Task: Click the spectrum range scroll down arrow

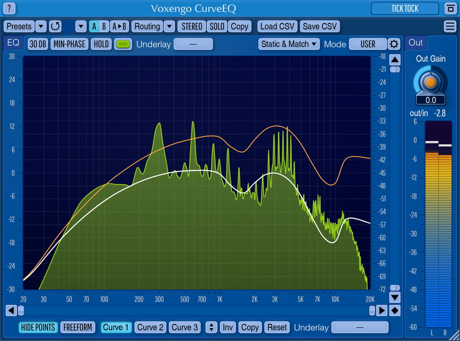Action: 395,297
